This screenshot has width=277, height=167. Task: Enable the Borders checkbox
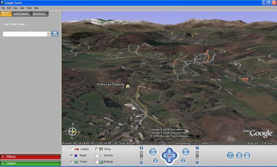(97, 155)
